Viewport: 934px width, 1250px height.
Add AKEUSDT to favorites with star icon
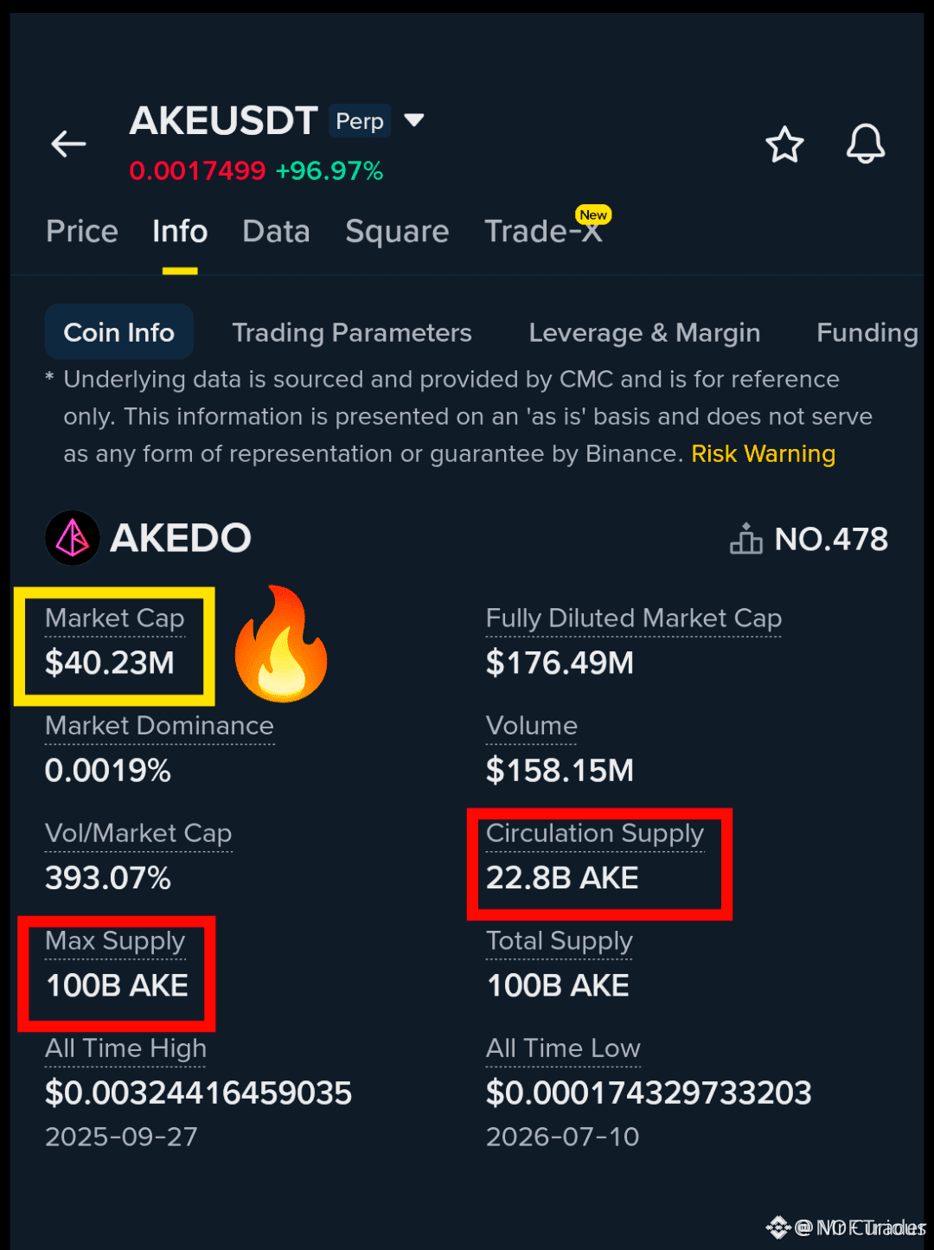(x=784, y=144)
